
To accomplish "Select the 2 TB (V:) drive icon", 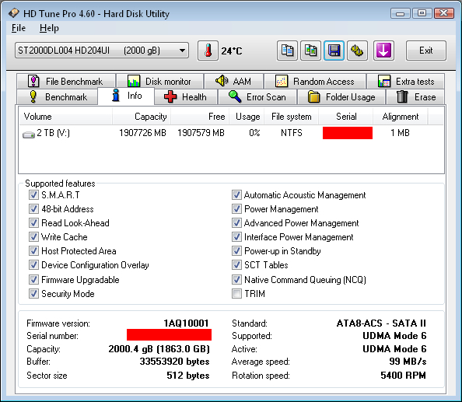I will click(29, 135).
